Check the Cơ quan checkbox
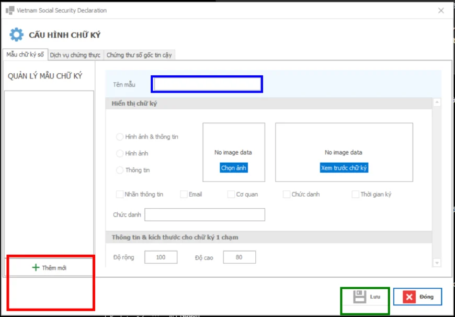 click(231, 194)
